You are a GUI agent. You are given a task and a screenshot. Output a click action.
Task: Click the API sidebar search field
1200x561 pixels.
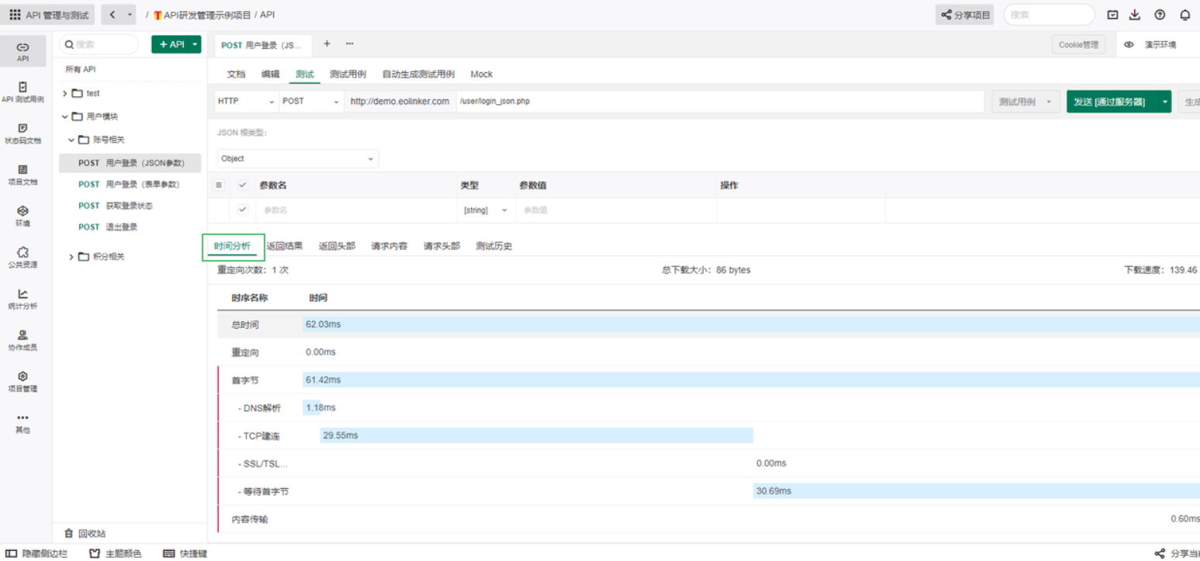[x=99, y=45]
